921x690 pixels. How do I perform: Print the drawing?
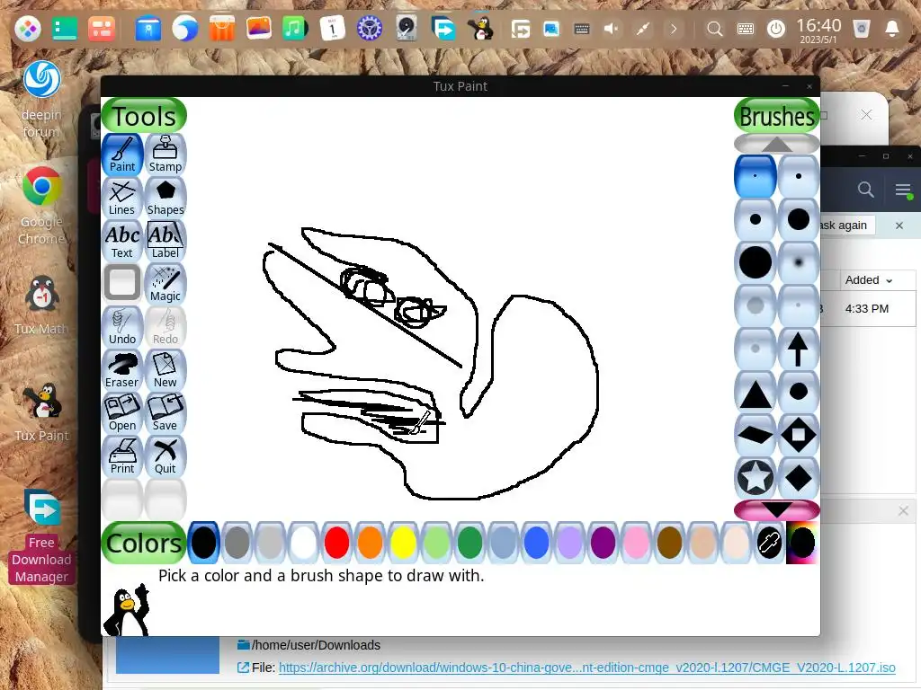click(x=122, y=456)
